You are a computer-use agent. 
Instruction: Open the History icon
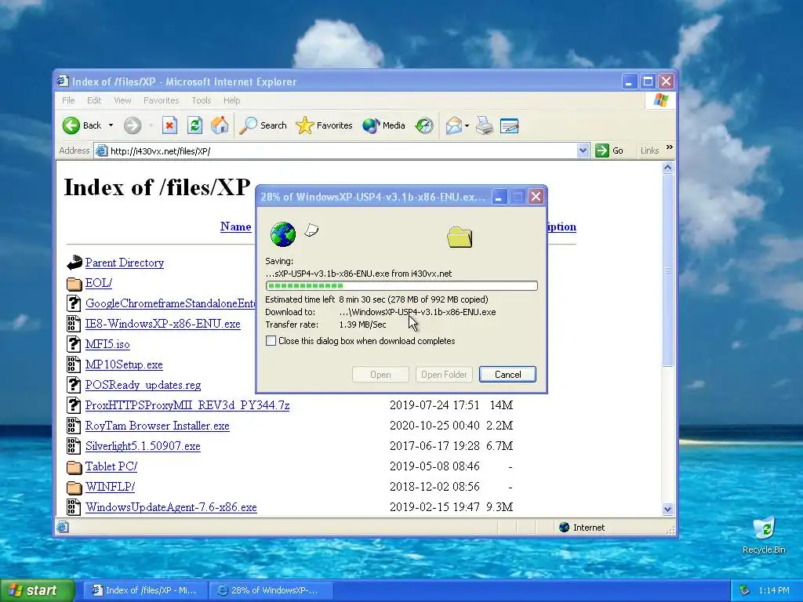[424, 125]
